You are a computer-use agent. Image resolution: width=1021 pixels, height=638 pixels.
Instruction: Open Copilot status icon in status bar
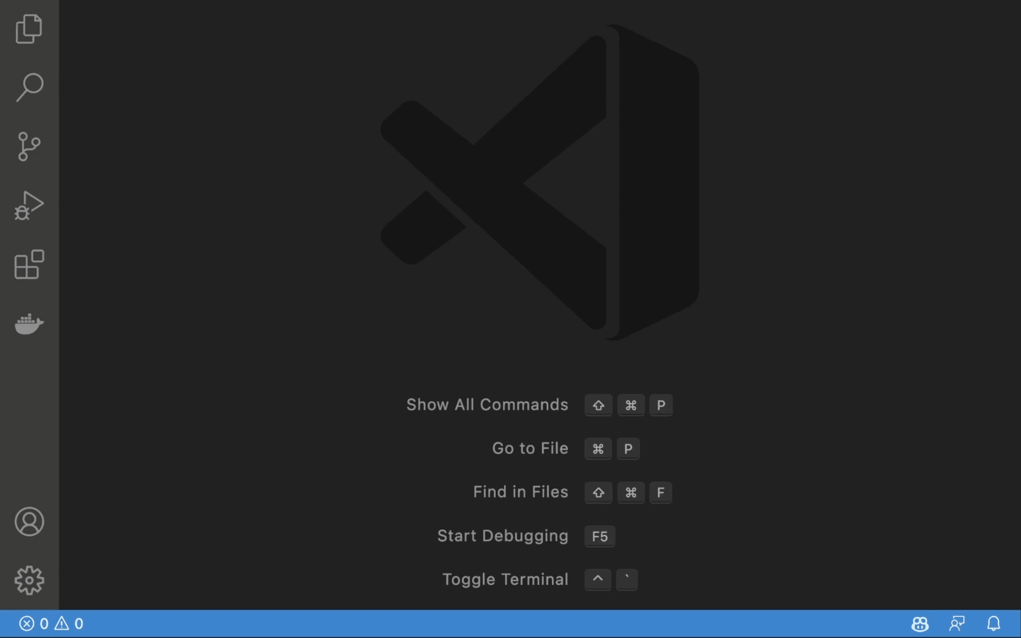[920, 624]
